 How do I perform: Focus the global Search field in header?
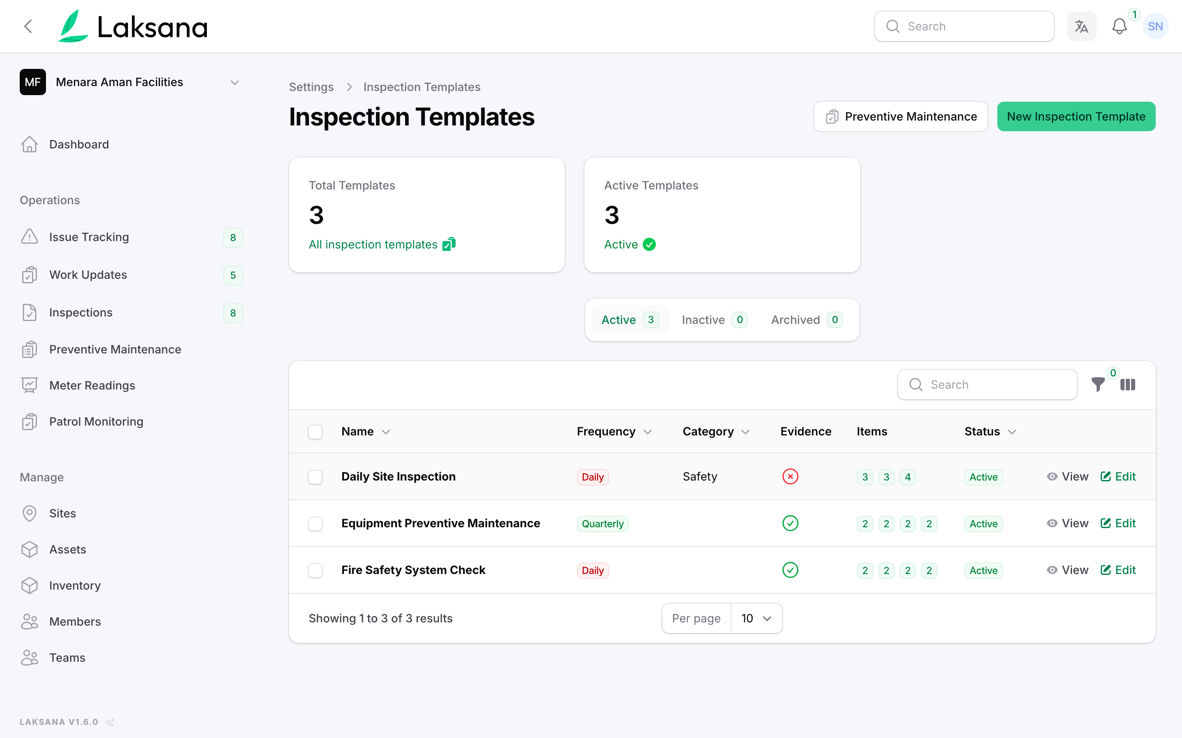(x=964, y=26)
